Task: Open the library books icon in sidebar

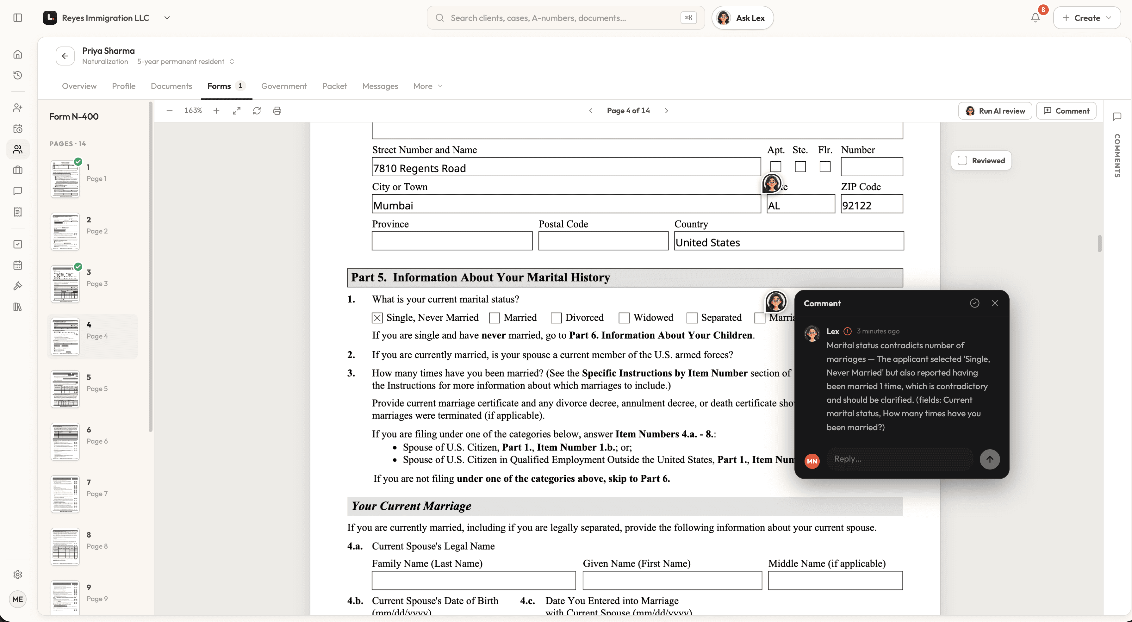Action: point(18,307)
